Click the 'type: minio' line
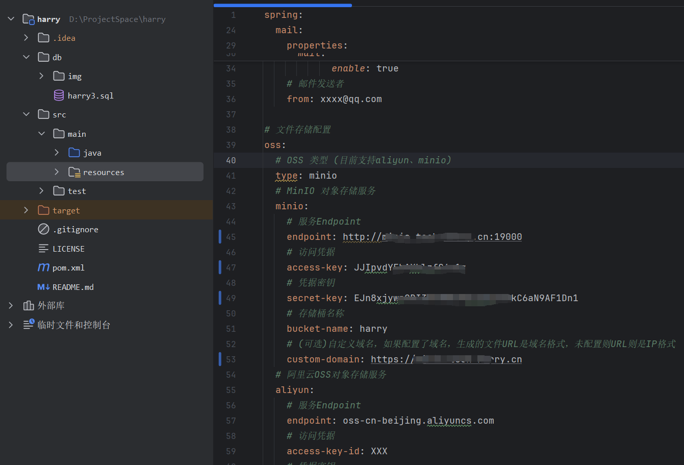684x465 pixels. point(306,176)
